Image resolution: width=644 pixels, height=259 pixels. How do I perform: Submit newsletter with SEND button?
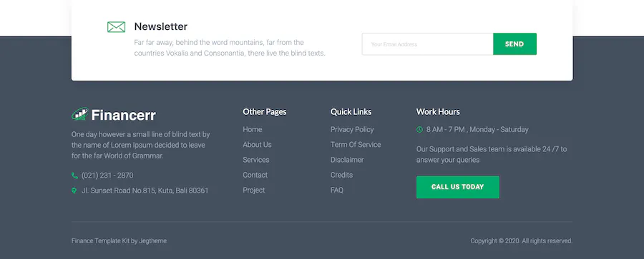pos(514,44)
